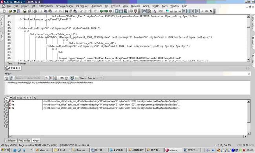The height and width of the screenshot is (153, 255).
Task: Click the Reload file icon beside Open
Action: [19, 11]
